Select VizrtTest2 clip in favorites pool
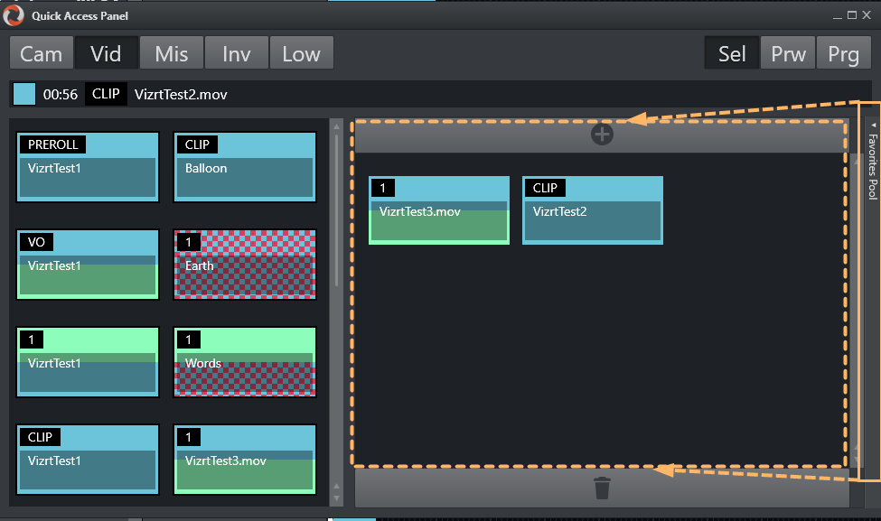The width and height of the screenshot is (881, 521). tap(592, 210)
